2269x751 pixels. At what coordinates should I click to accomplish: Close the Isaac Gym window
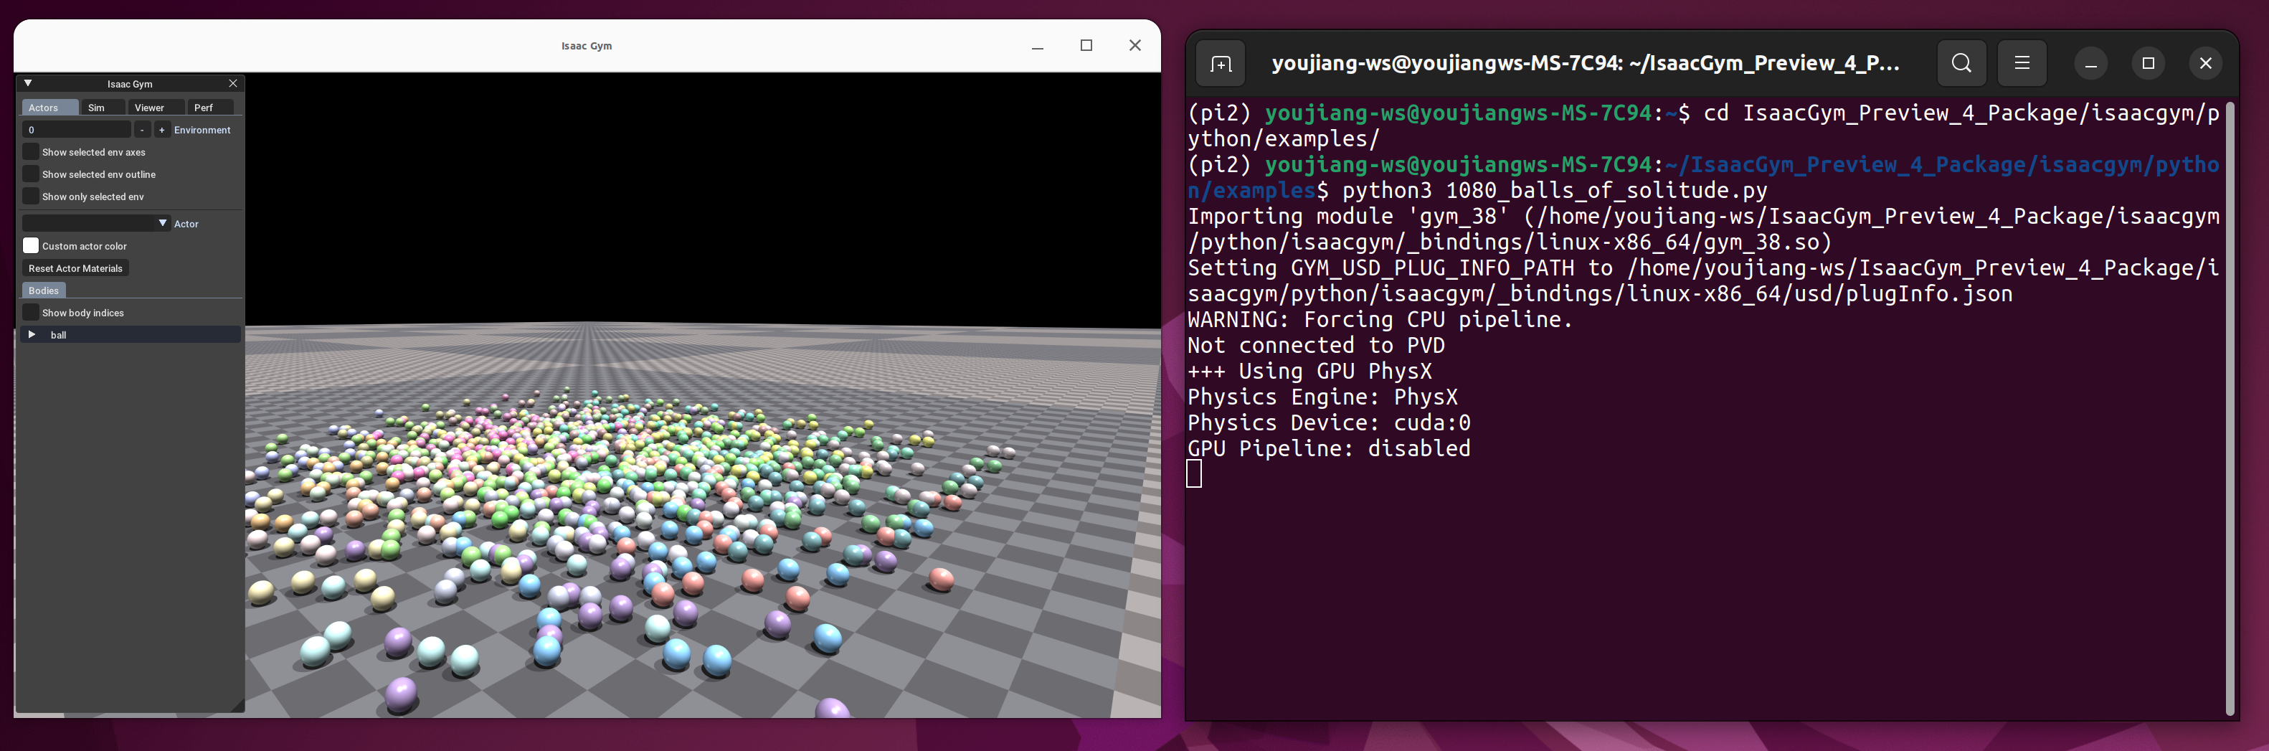tap(1134, 46)
